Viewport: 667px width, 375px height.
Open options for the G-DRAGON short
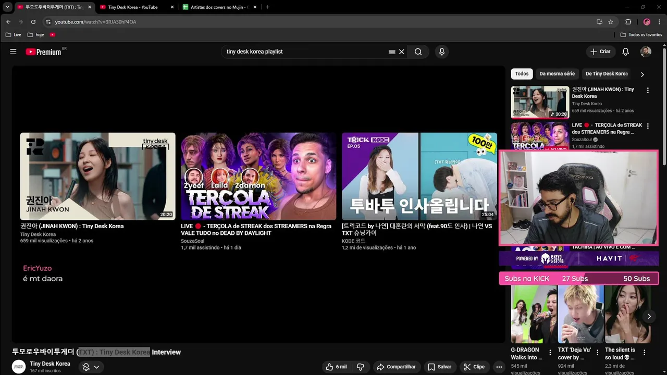(x=550, y=353)
